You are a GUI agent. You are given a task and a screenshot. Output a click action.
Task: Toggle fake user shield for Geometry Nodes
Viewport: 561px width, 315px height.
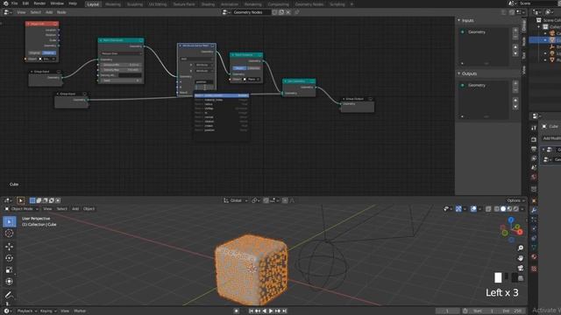pos(274,12)
